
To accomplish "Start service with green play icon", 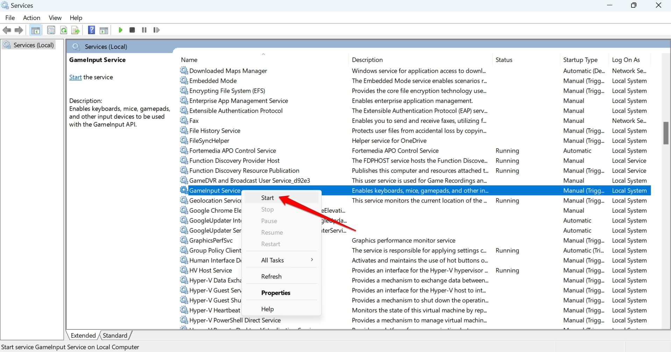I will [120, 30].
